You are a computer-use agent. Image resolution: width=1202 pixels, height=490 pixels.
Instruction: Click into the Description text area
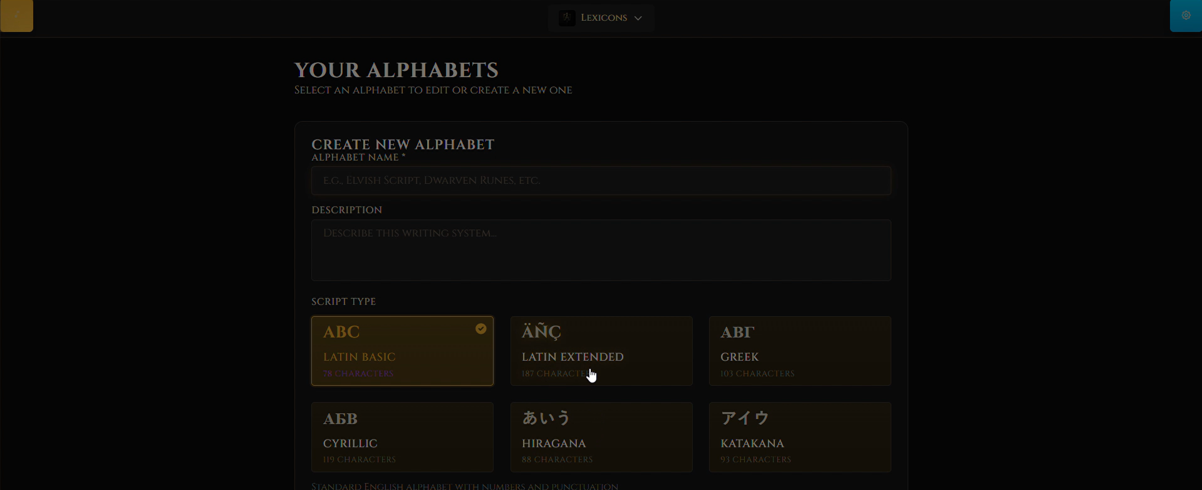601,250
